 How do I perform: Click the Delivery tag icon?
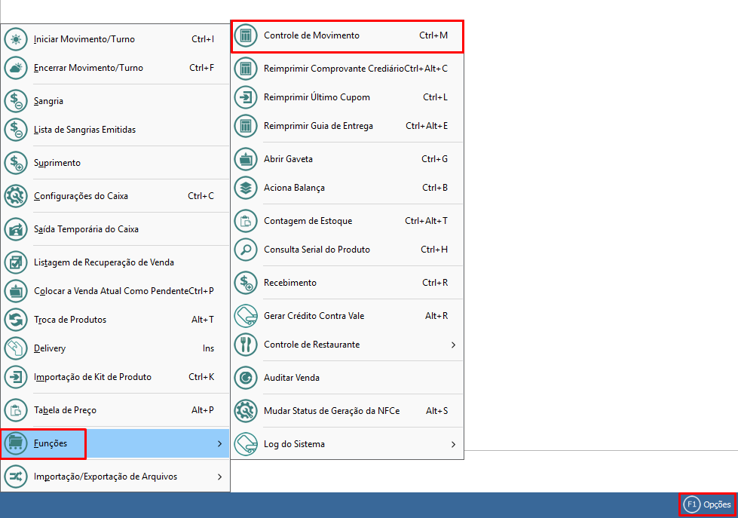pos(16,348)
